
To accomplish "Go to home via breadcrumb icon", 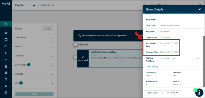I will pos(34,6).
